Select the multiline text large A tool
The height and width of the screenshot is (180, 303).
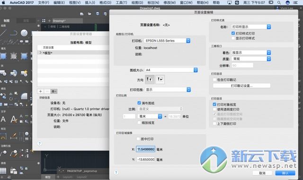pyautogui.click(x=3, y=119)
